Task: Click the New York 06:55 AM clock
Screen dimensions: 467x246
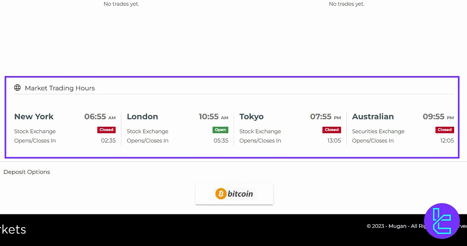Action: tap(100, 117)
